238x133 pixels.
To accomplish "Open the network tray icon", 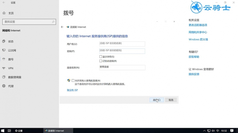I will 209,131.
